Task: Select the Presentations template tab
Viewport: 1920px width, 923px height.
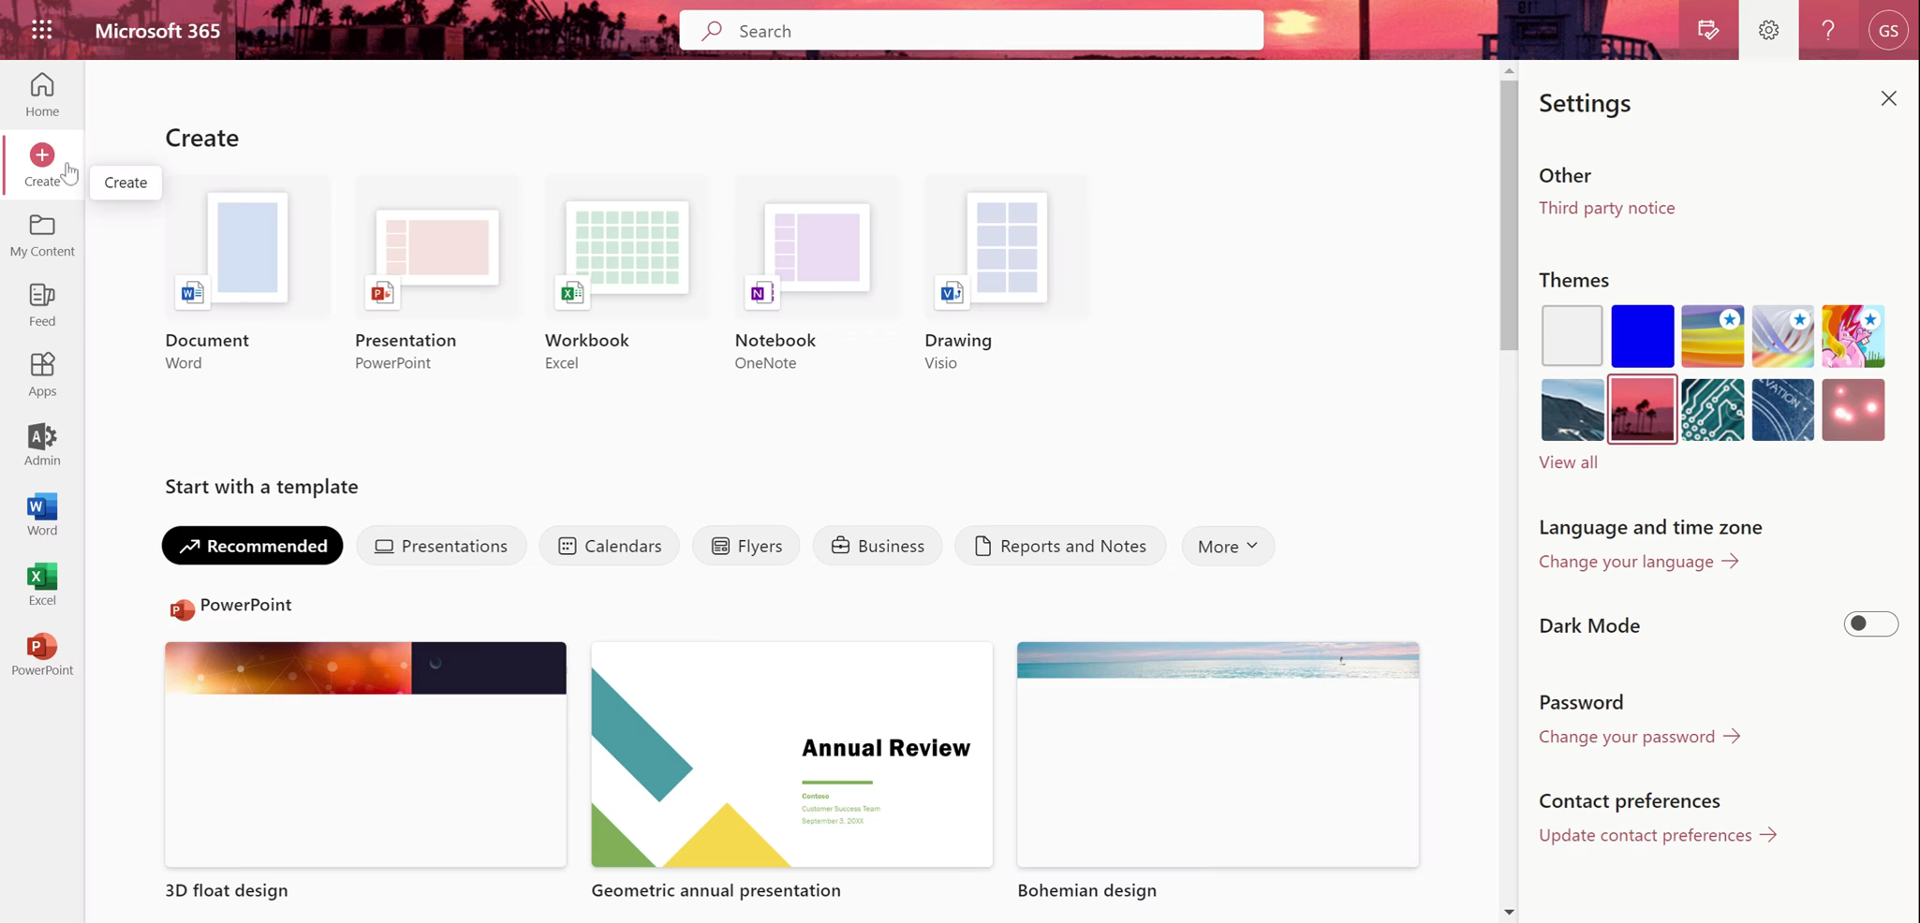Action: click(x=441, y=546)
